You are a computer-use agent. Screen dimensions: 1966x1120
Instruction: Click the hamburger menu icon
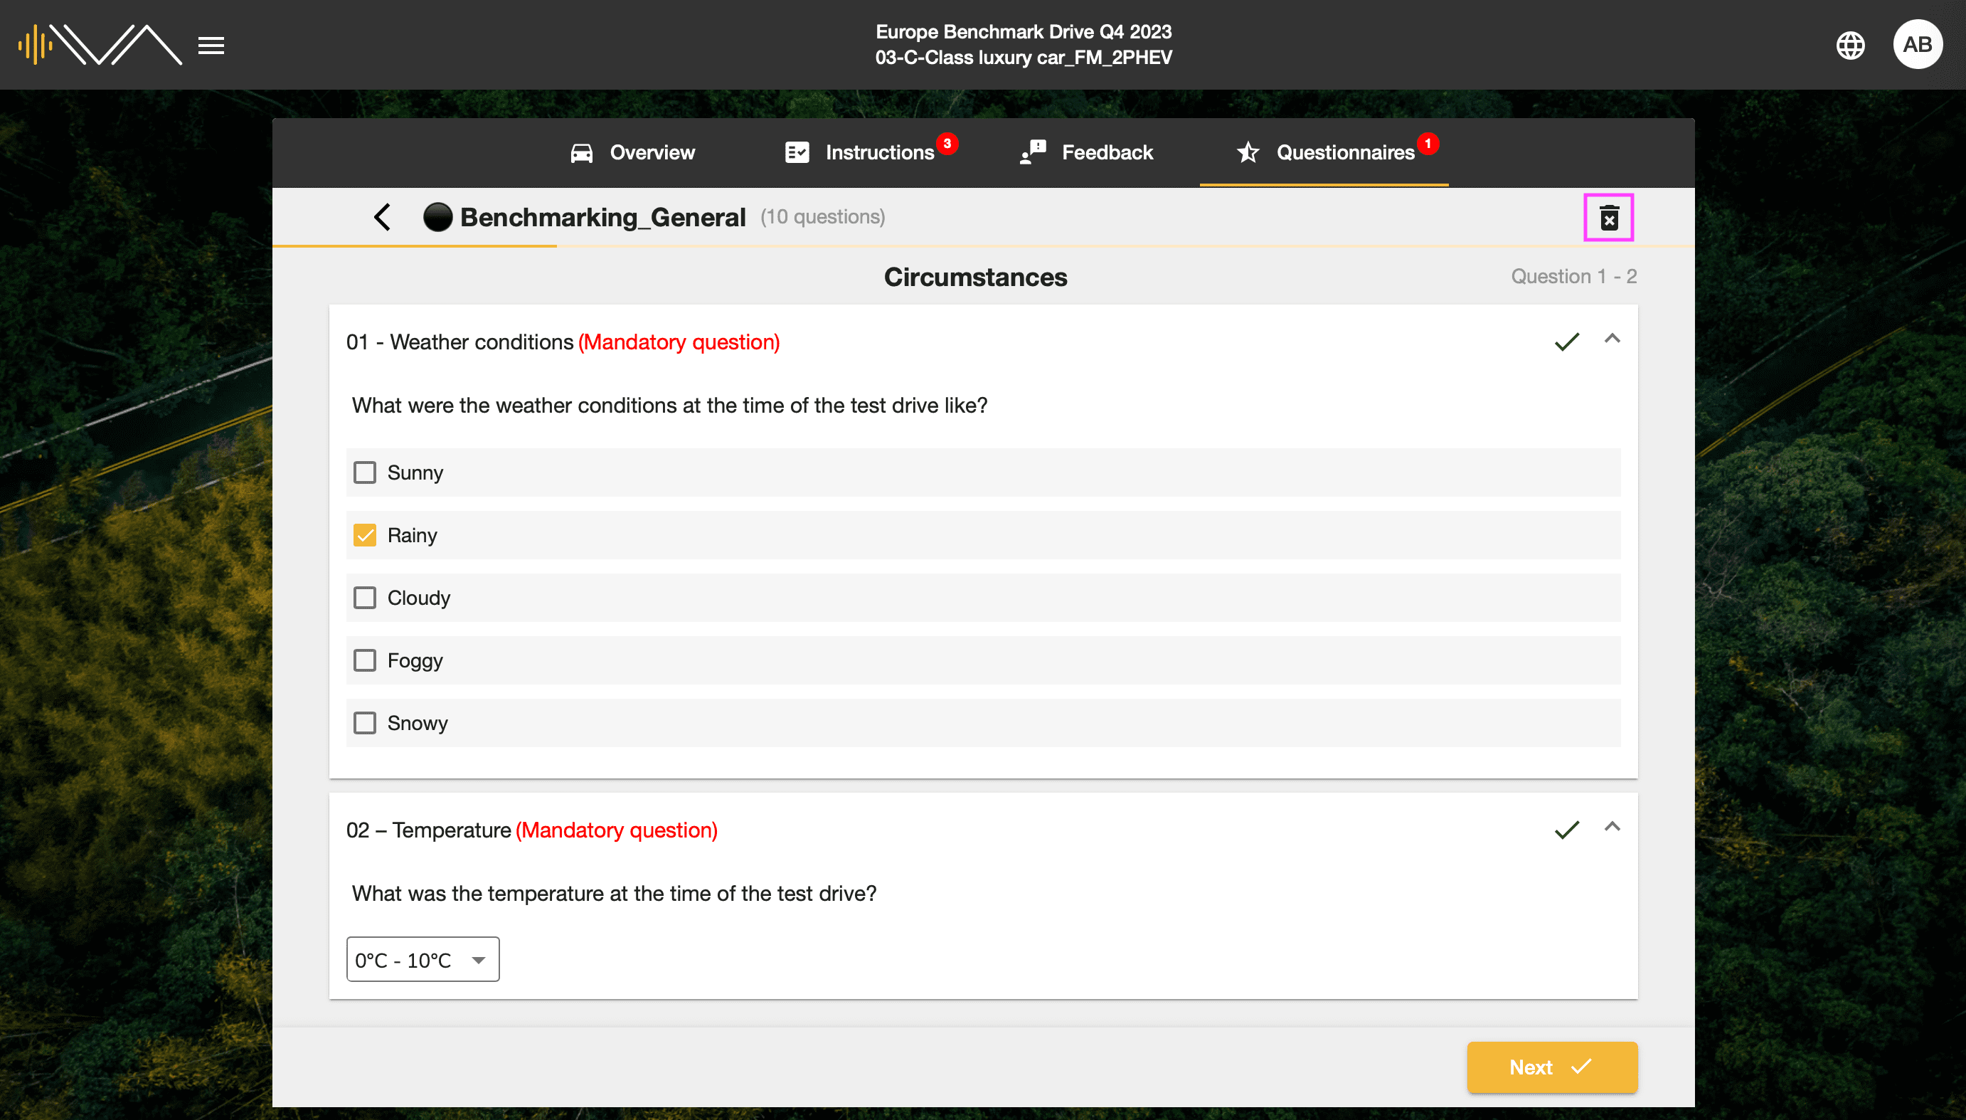[211, 45]
